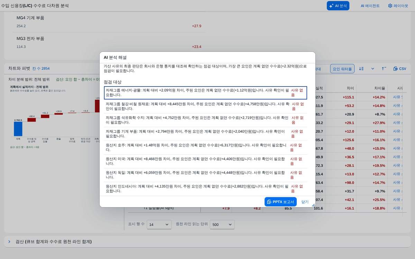Click the +53.2 차이 cell

(349, 106)
